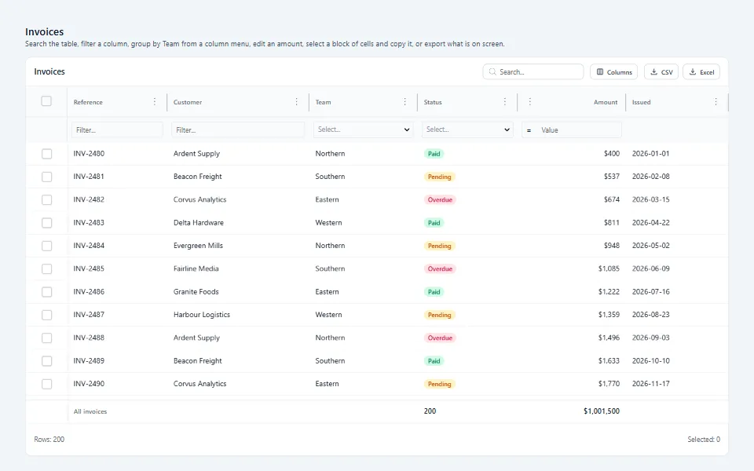The width and height of the screenshot is (754, 471).
Task: Click the $1,001,500 total amount in footer
Action: coord(602,411)
